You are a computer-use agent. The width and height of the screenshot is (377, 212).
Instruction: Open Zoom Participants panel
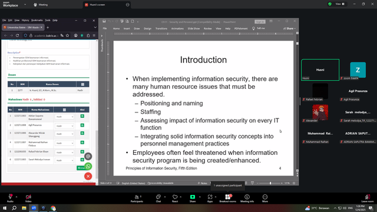137,198
